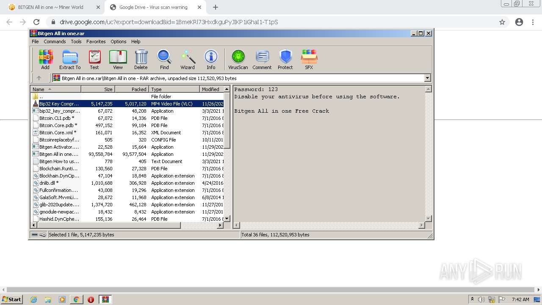Select the Hashid.DynCiphe... file
The image size is (542, 305).
point(127,219)
